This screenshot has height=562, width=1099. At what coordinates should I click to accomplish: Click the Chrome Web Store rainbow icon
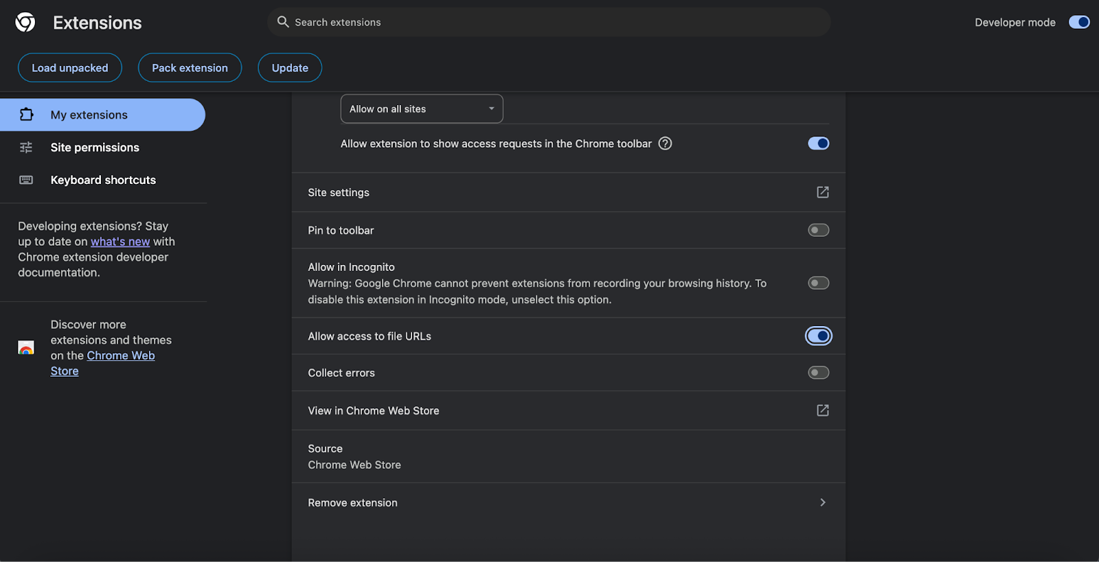pyautogui.click(x=26, y=348)
